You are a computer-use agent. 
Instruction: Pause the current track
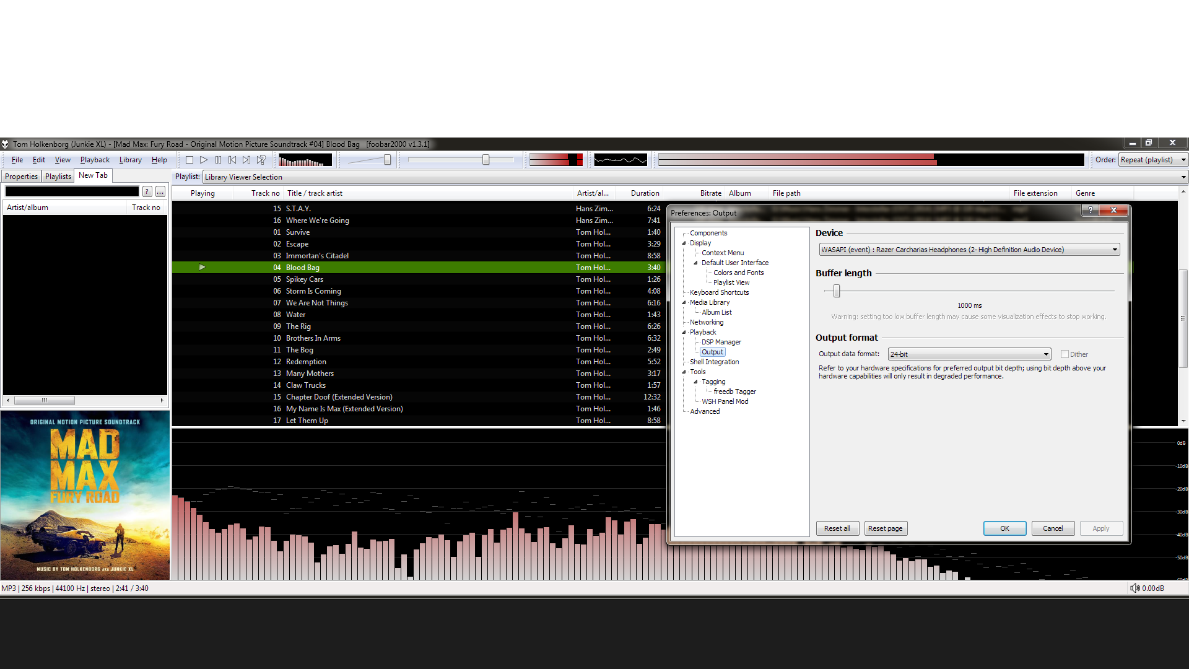218,160
